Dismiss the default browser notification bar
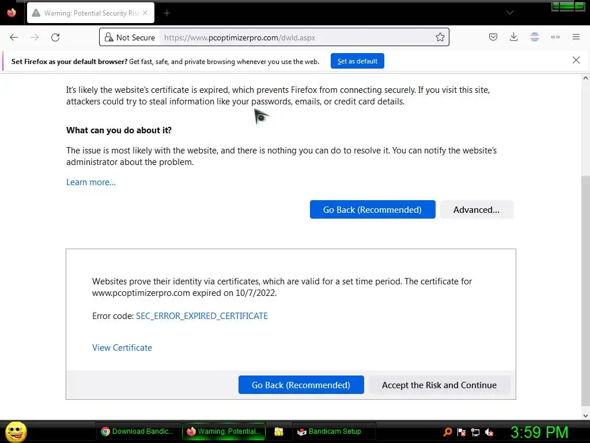This screenshot has height=443, width=590. coord(576,60)
